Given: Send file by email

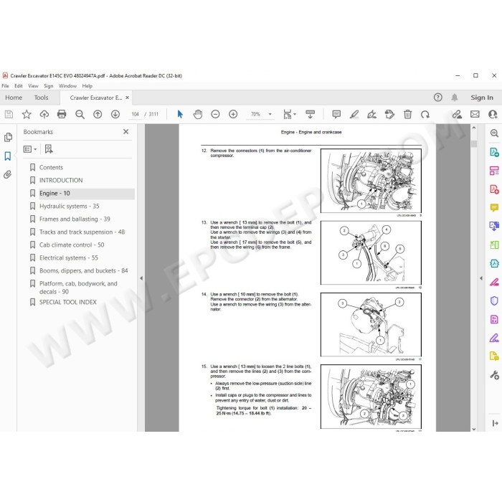Looking at the screenshot, I should click(x=475, y=114).
